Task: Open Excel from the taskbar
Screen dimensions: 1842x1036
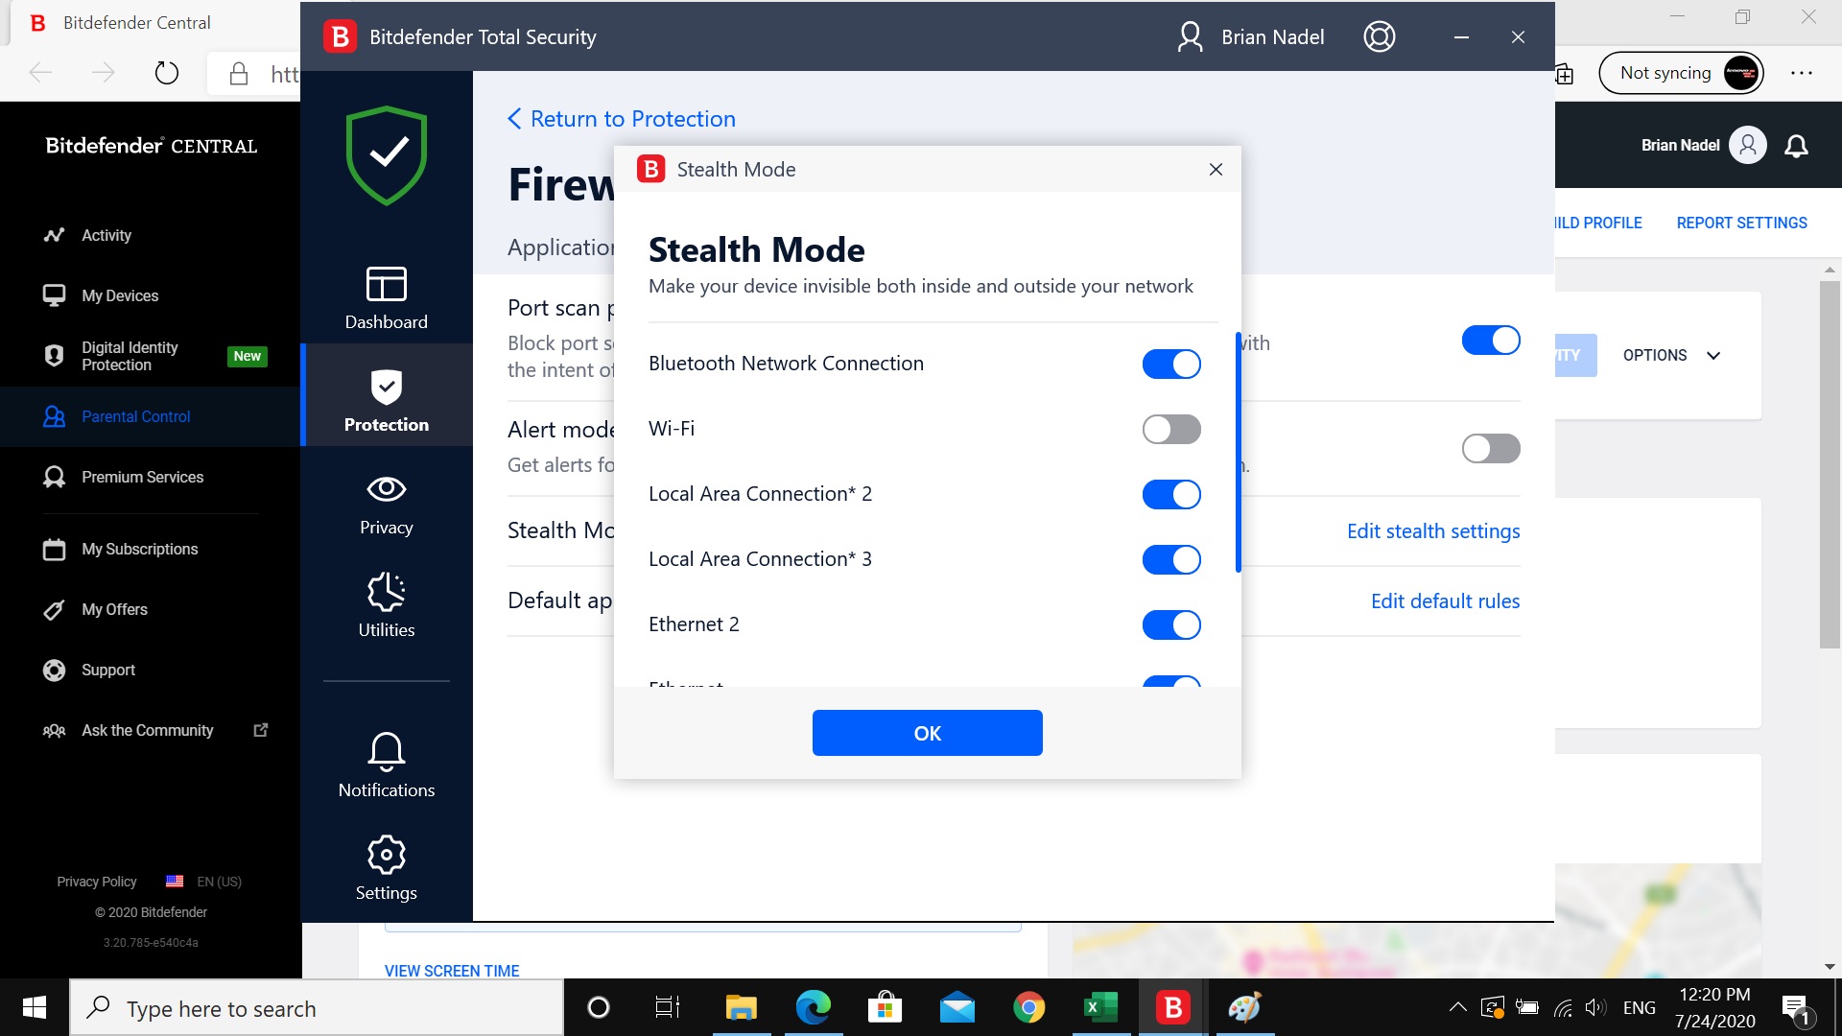Action: click(1100, 1007)
